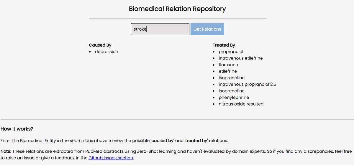Click the bold 'caused by' text in instructions
Image resolution: width=354 pixels, height=165 pixels.
click(162, 140)
